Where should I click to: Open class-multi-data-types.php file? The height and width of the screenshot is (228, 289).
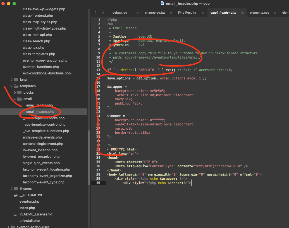point(44,28)
